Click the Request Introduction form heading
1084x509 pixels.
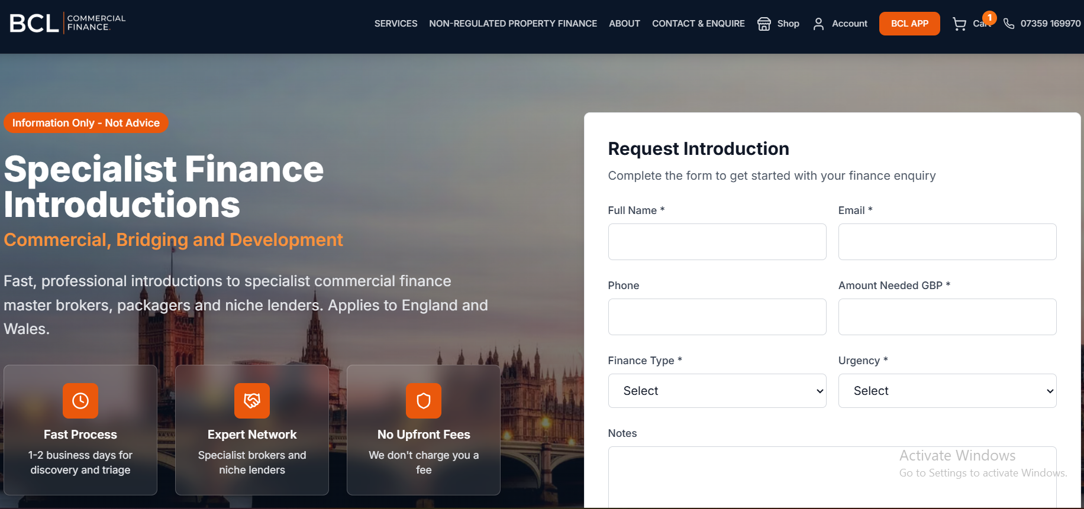tap(698, 148)
